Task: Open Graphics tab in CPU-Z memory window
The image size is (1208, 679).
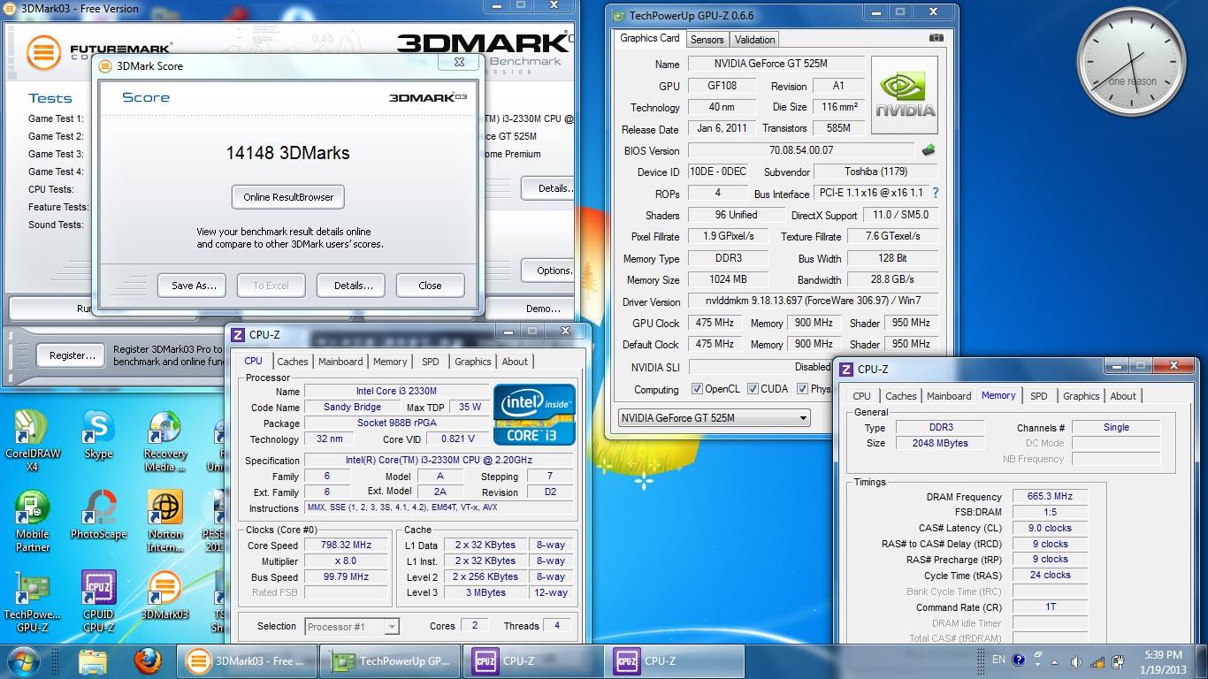Action: click(x=1081, y=396)
